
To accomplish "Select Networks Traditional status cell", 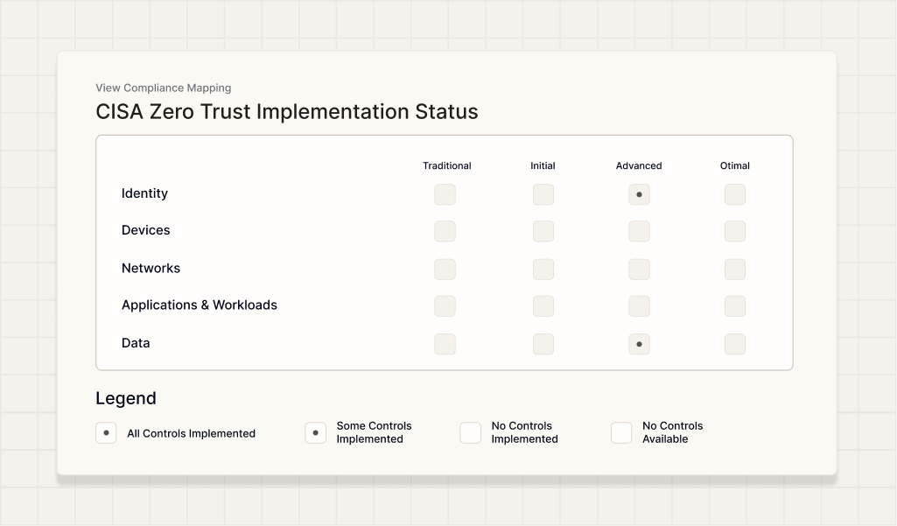I will tap(445, 269).
